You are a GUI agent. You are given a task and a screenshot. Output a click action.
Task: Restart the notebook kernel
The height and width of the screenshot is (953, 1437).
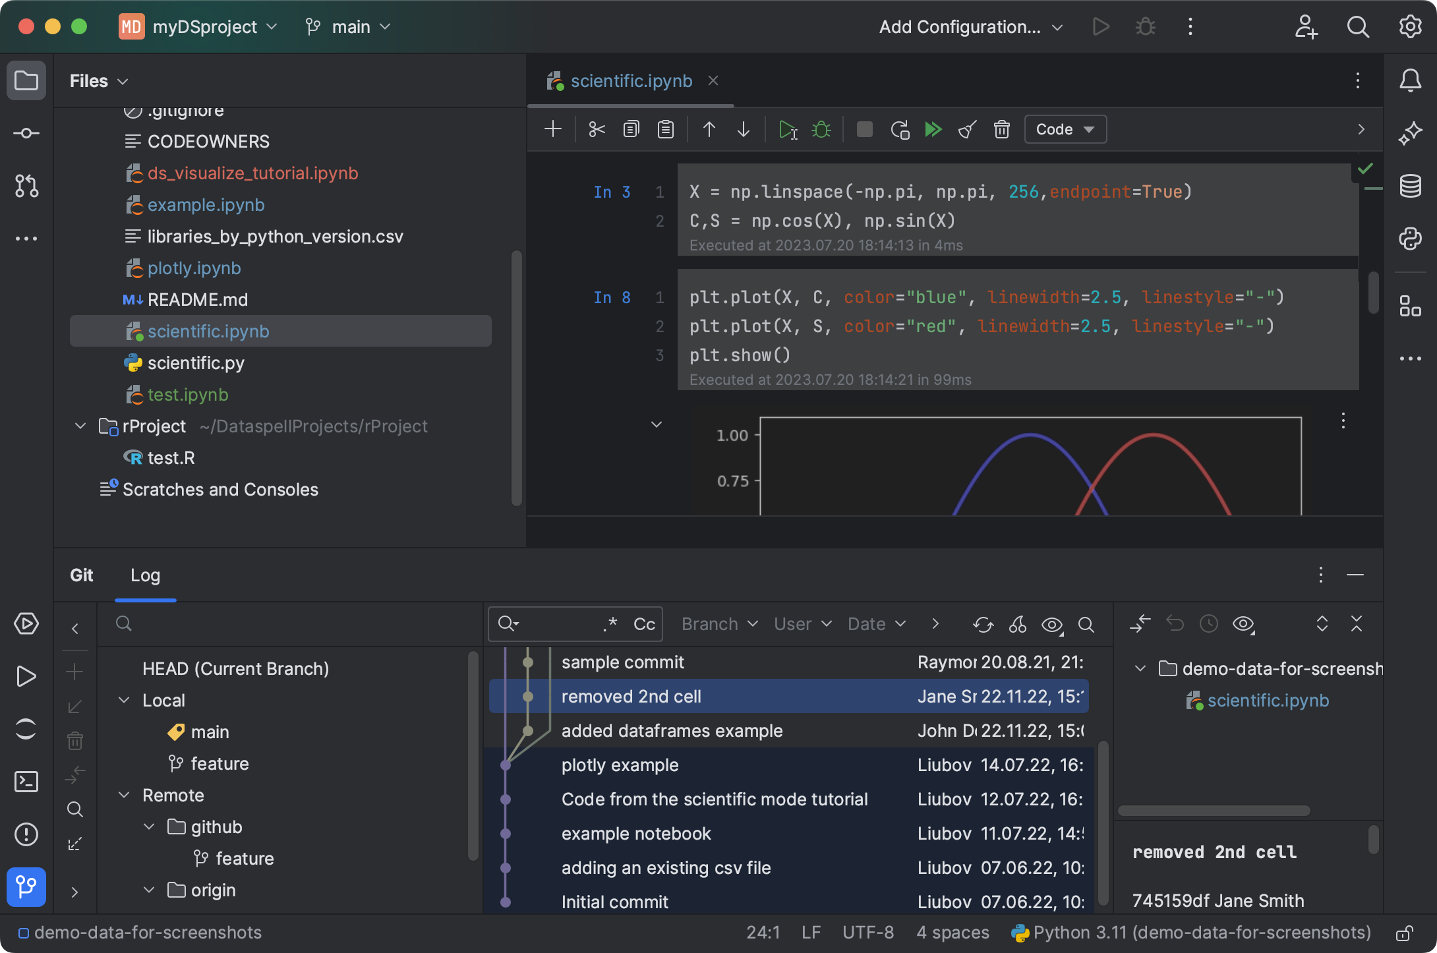(899, 129)
